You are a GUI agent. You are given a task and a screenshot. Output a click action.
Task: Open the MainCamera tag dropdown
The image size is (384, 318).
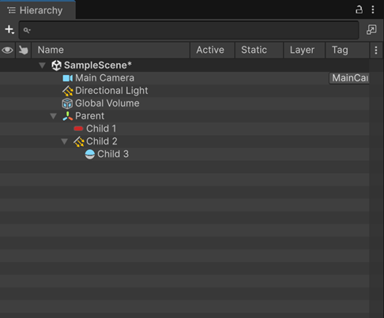[x=349, y=78]
